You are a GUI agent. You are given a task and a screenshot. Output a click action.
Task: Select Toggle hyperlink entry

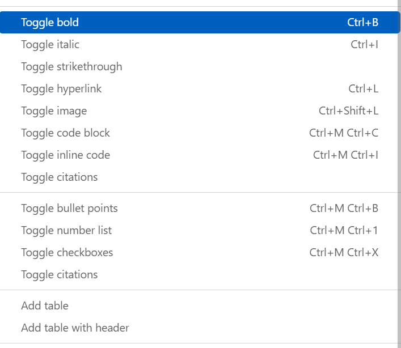point(61,89)
